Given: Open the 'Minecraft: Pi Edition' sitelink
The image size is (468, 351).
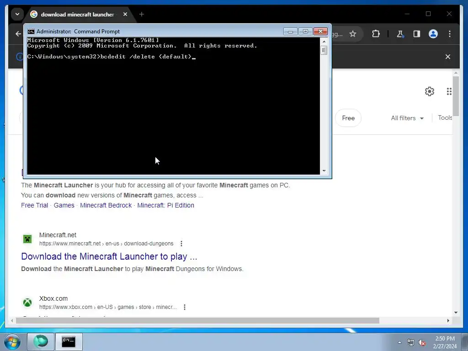Looking at the screenshot, I should pos(165,205).
